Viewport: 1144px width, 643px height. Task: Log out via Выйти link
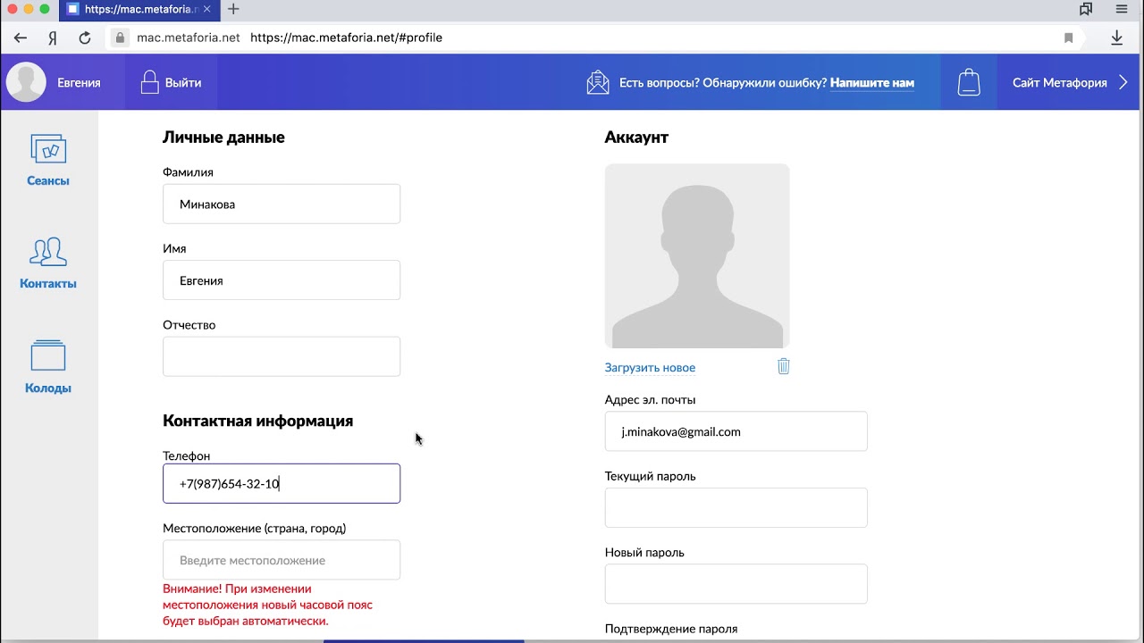pyautogui.click(x=183, y=82)
